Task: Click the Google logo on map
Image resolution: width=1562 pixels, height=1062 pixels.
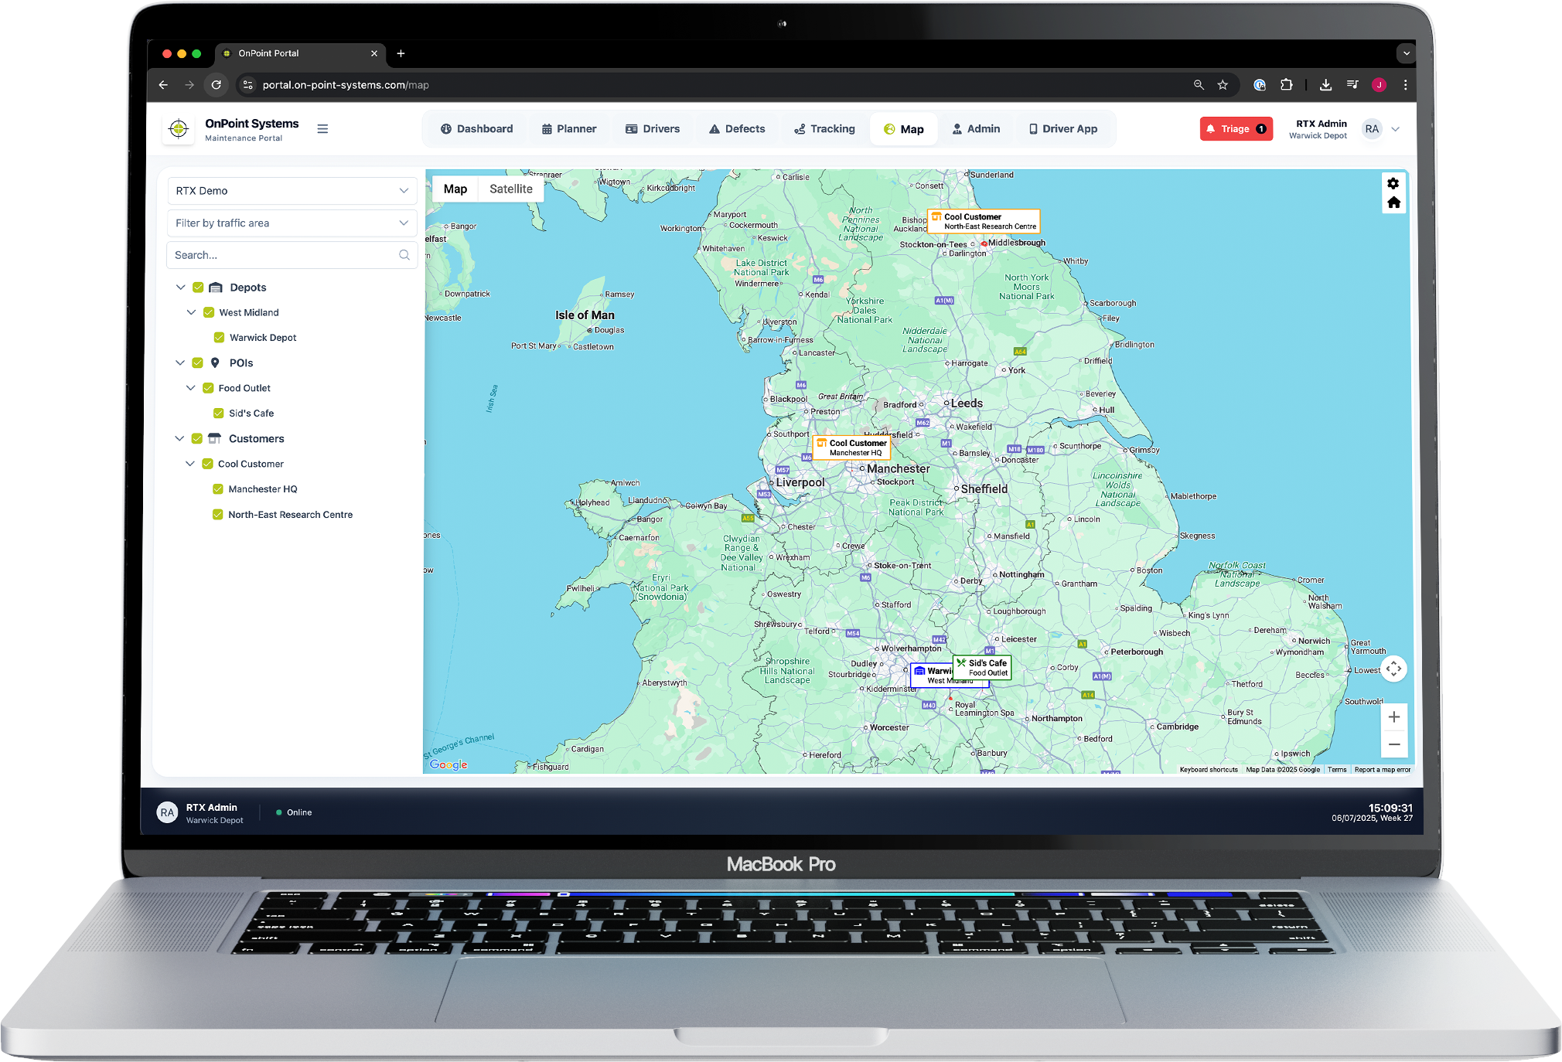Action: (x=448, y=764)
